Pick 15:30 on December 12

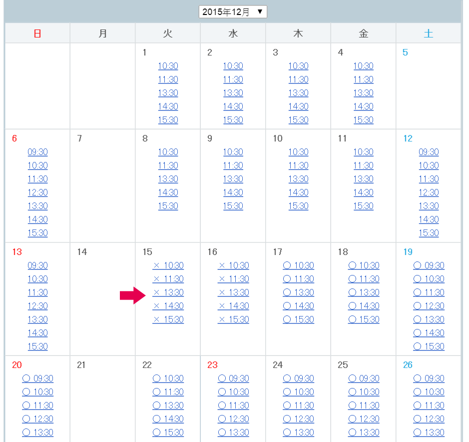point(429,232)
